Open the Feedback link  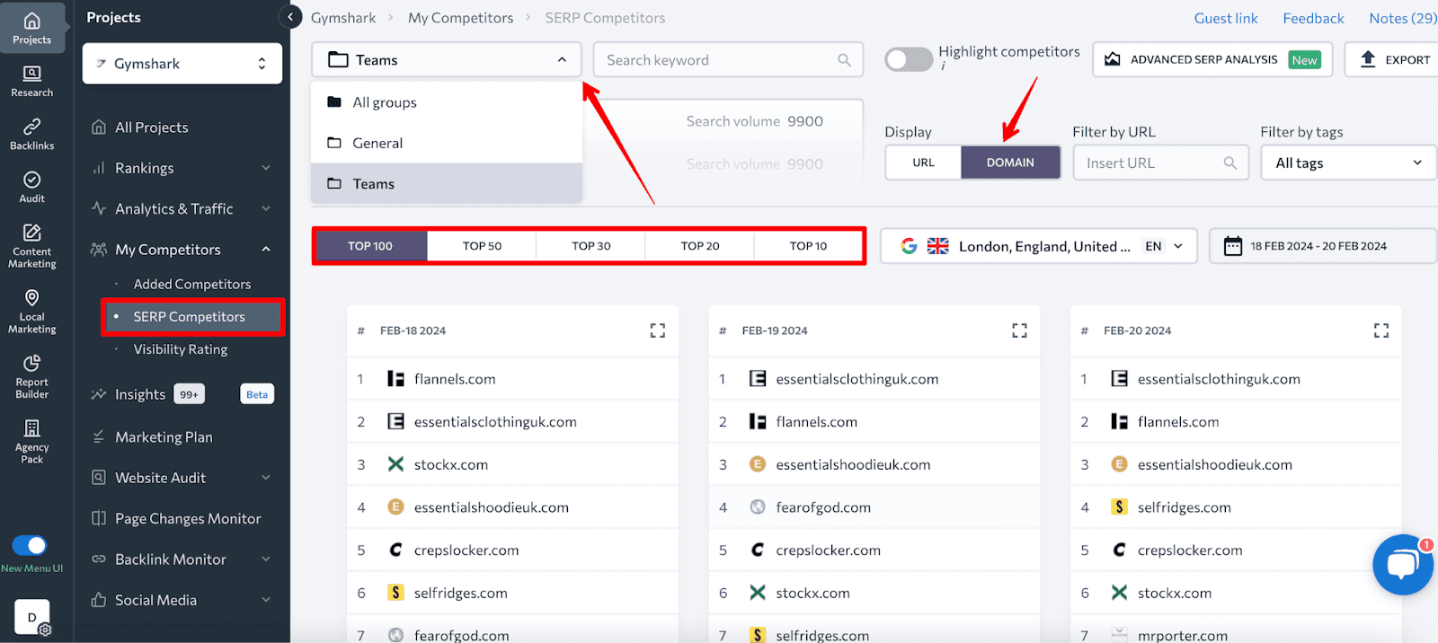(x=1313, y=18)
